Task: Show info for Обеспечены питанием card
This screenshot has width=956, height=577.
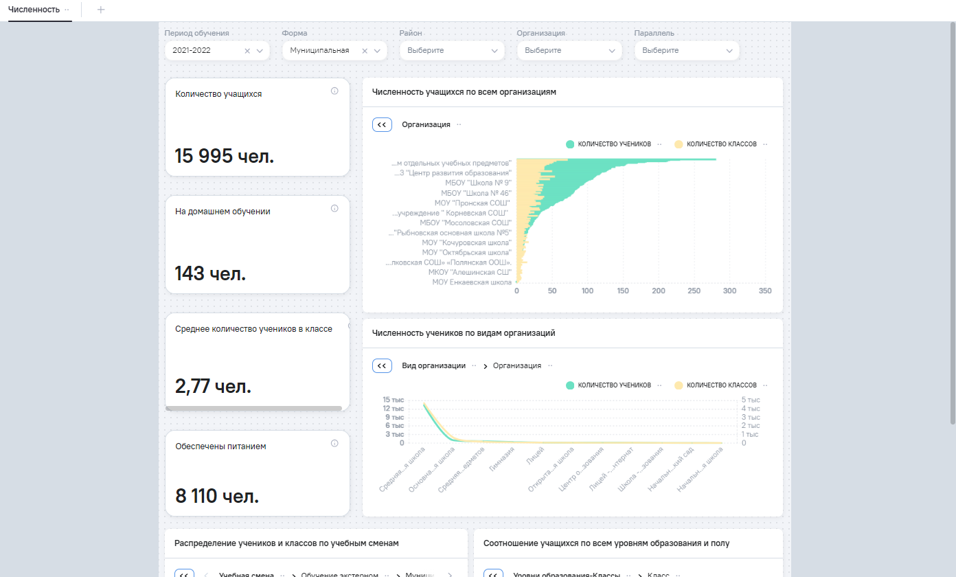Action: (x=334, y=443)
